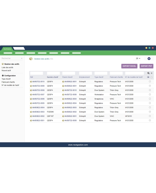Viewport: 156px width, 193px height.
Task: Click the cube icon of AM50822-0002 in Ref column
Action: (31, 116)
